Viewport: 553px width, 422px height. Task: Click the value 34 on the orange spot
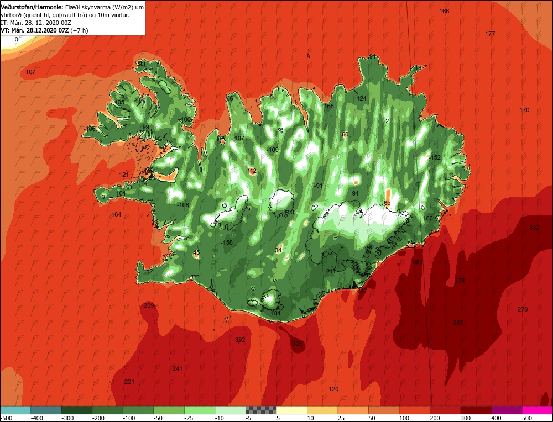279,250
